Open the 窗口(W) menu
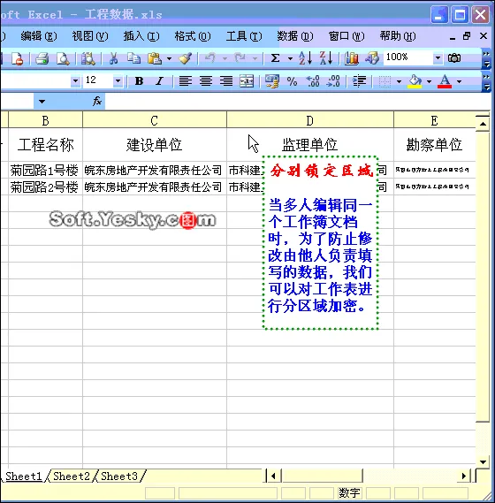Screen dimensions: 495x503 tap(346, 36)
